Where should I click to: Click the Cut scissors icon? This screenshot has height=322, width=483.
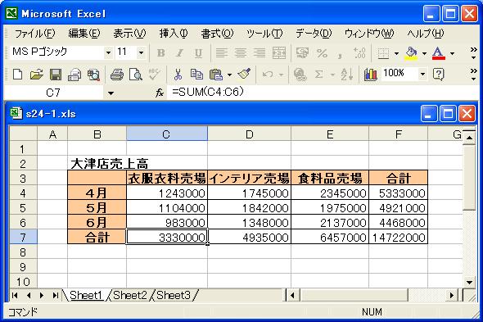pyautogui.click(x=178, y=75)
